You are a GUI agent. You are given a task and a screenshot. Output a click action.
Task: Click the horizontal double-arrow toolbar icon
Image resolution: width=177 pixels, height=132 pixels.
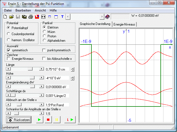[43, 17]
